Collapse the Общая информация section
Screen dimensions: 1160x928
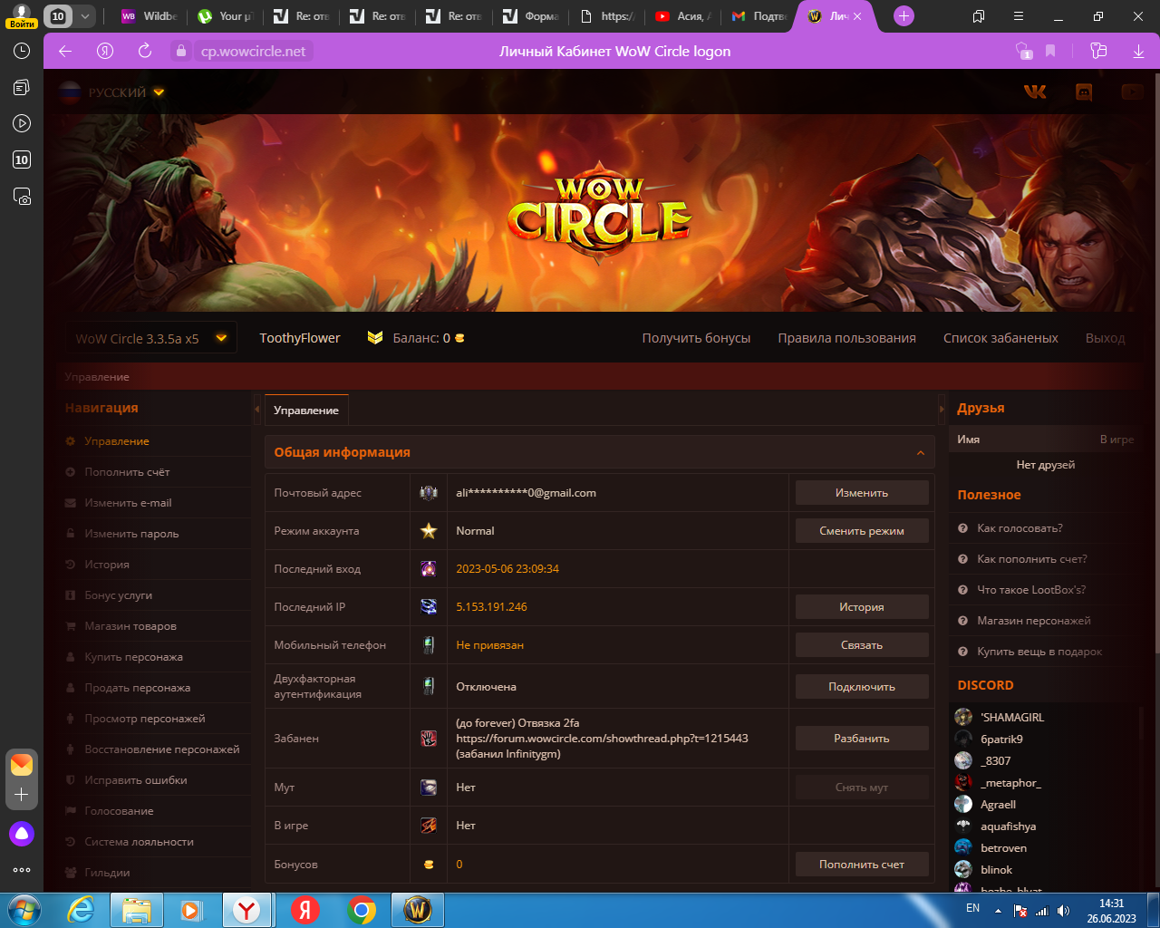click(920, 452)
